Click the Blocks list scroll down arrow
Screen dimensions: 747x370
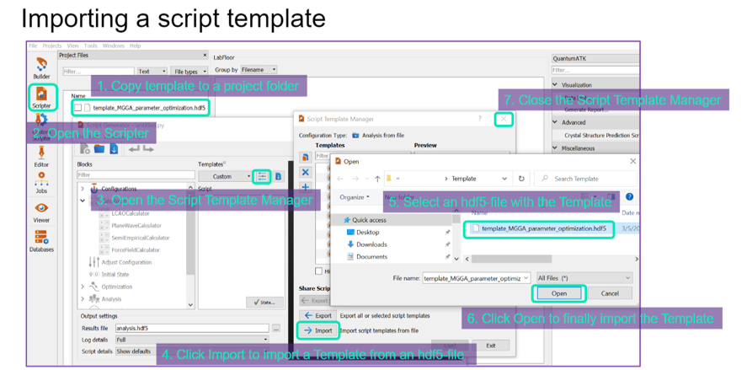pyautogui.click(x=190, y=304)
